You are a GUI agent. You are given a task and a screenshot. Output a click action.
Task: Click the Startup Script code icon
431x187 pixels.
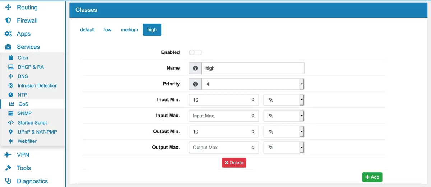[x=11, y=123]
